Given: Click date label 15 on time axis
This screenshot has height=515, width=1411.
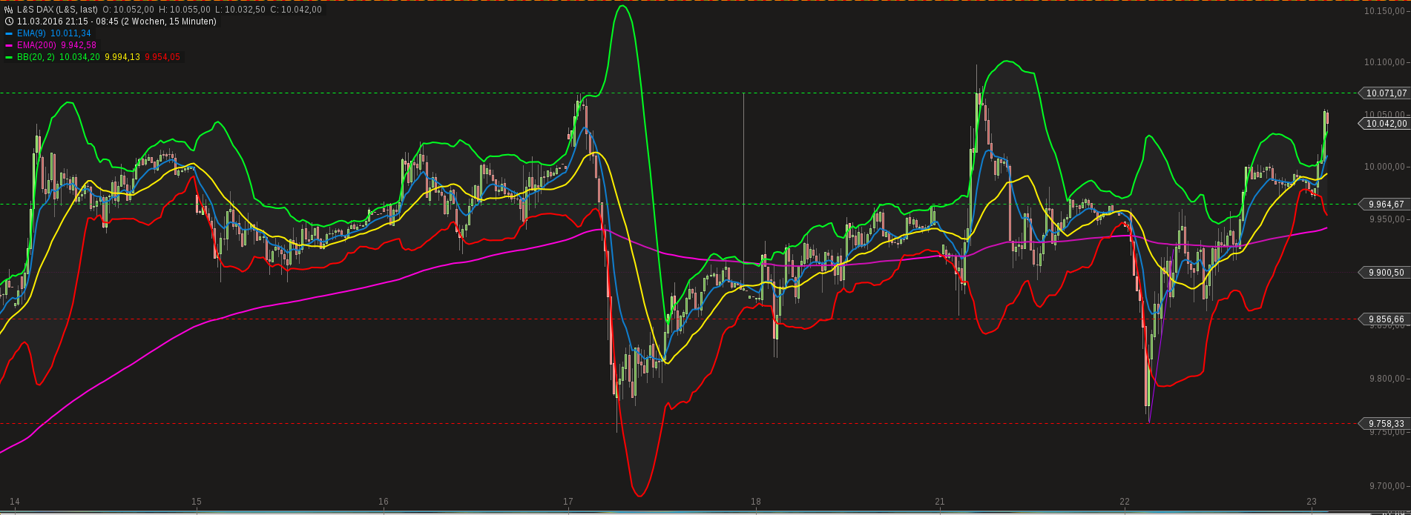Looking at the screenshot, I should (197, 502).
